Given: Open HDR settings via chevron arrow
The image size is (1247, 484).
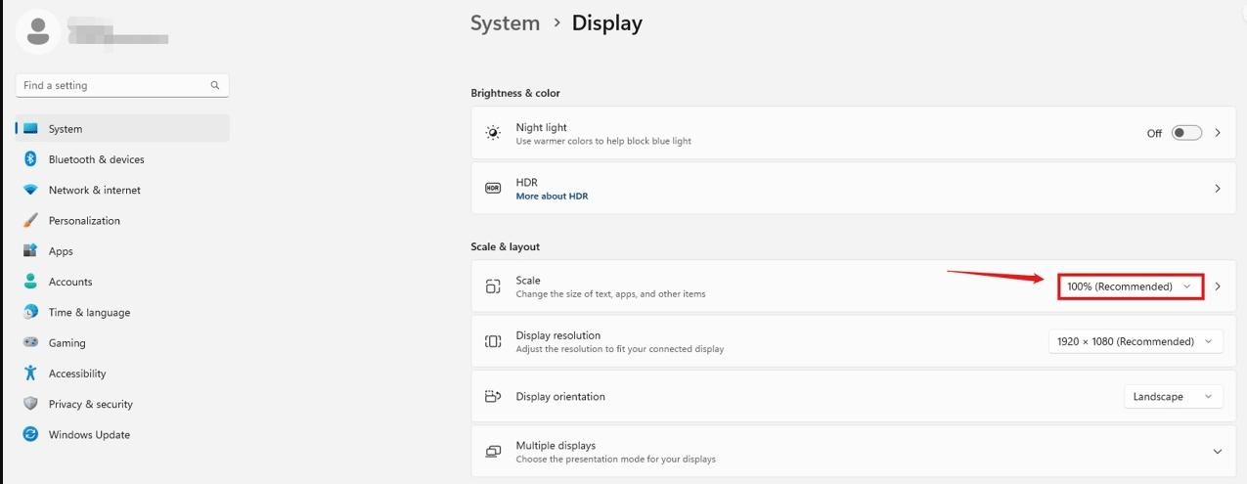Looking at the screenshot, I should pos(1218,188).
